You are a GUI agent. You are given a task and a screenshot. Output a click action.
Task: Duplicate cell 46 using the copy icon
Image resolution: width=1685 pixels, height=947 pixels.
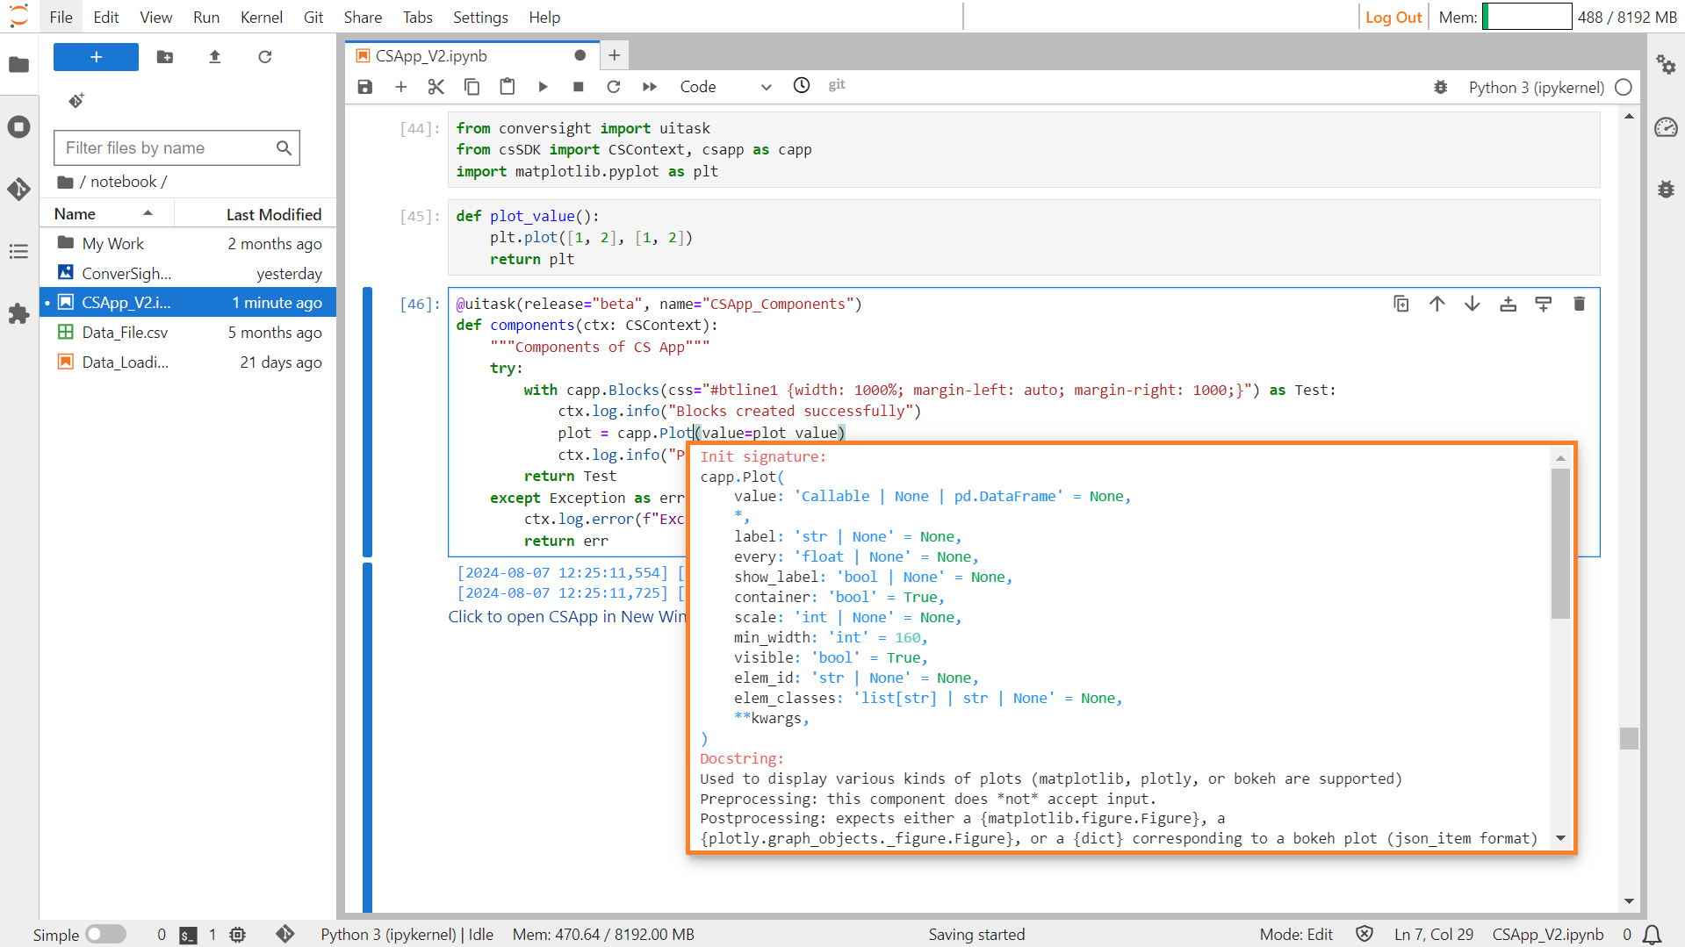pos(1401,304)
